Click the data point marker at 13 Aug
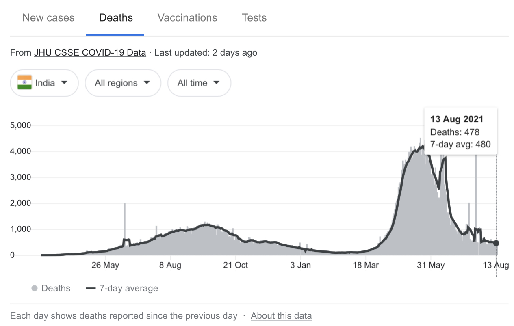 tap(496, 243)
